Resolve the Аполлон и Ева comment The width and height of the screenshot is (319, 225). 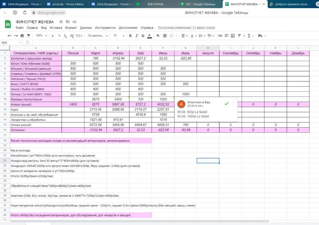(226, 103)
